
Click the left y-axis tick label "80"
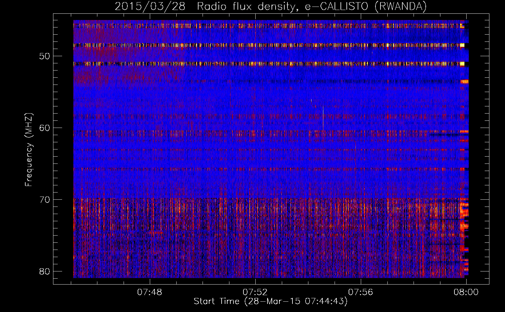[45, 271]
